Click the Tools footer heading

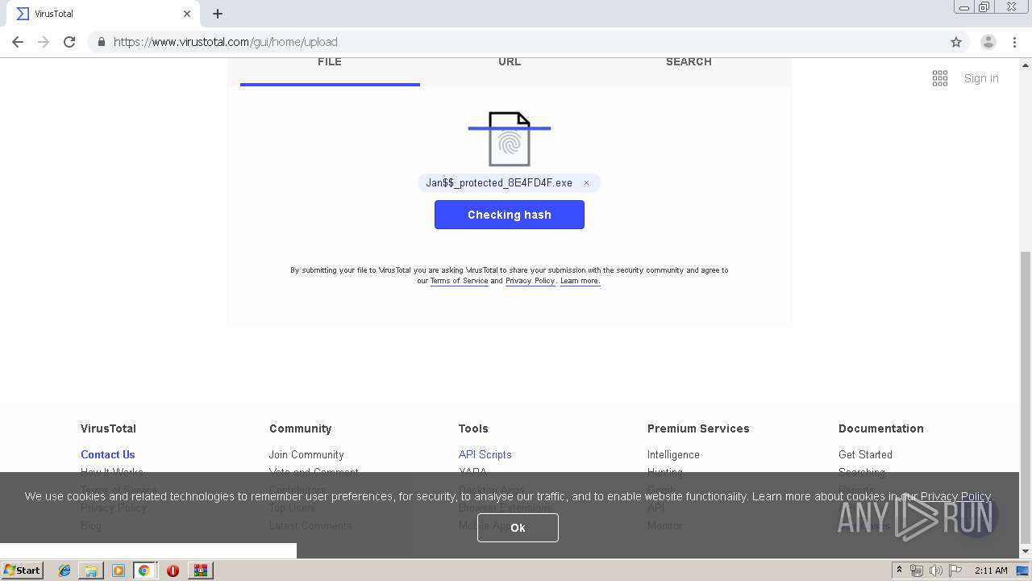(x=473, y=428)
